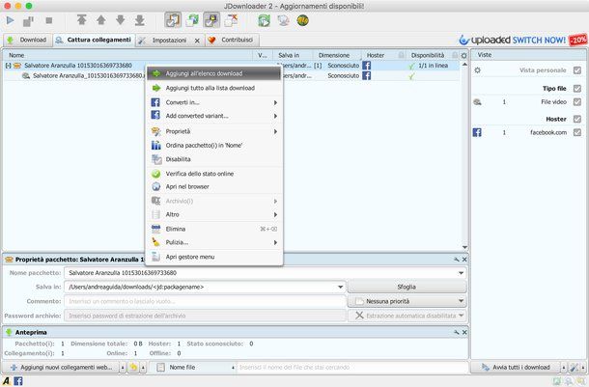The image size is (589, 387).
Task: Click the gear icon beside Vista personale
Action: (477, 70)
